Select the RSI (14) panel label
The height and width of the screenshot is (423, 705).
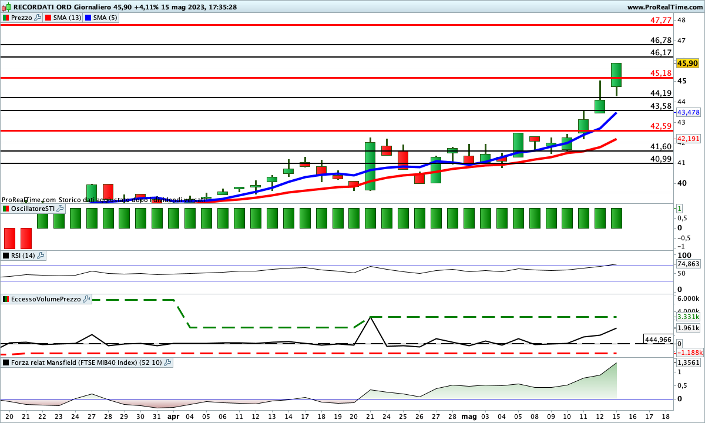[x=23, y=256]
